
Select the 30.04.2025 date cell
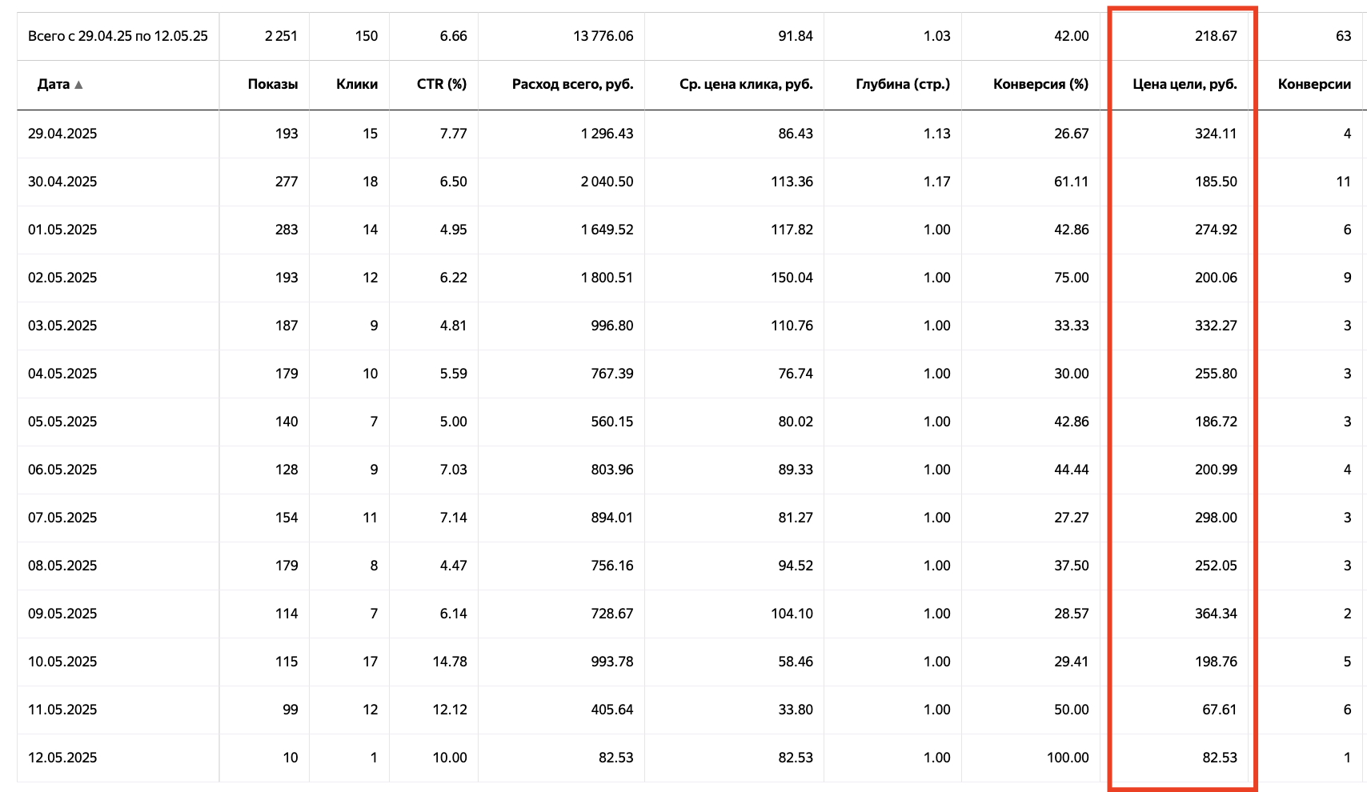pos(62,182)
